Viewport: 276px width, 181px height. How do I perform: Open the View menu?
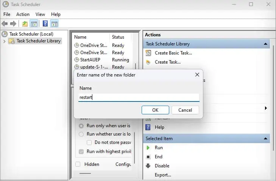pyautogui.click(x=40, y=14)
